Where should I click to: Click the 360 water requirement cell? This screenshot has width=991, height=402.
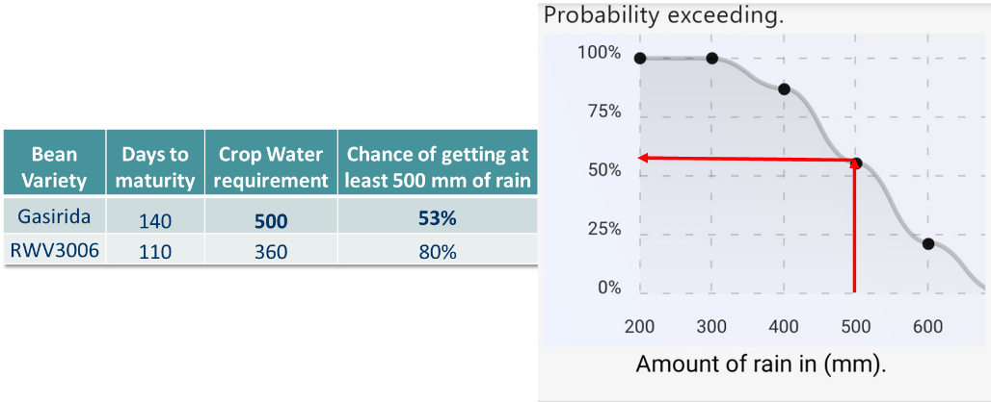[271, 252]
